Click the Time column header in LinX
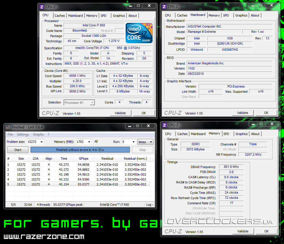This screenshot has height=244, width=284. tap(64, 159)
